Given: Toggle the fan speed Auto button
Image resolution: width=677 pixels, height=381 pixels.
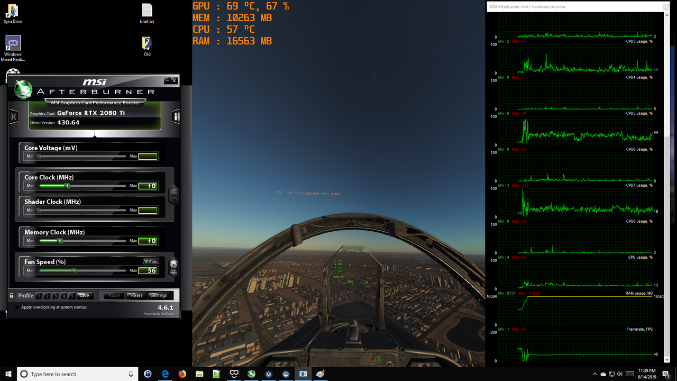Looking at the screenshot, I should (151, 261).
